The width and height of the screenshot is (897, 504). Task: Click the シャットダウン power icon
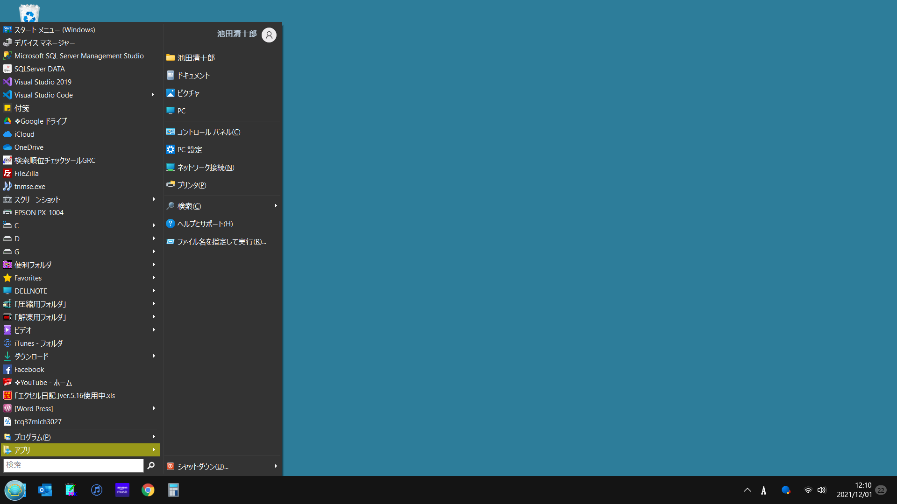coord(171,466)
